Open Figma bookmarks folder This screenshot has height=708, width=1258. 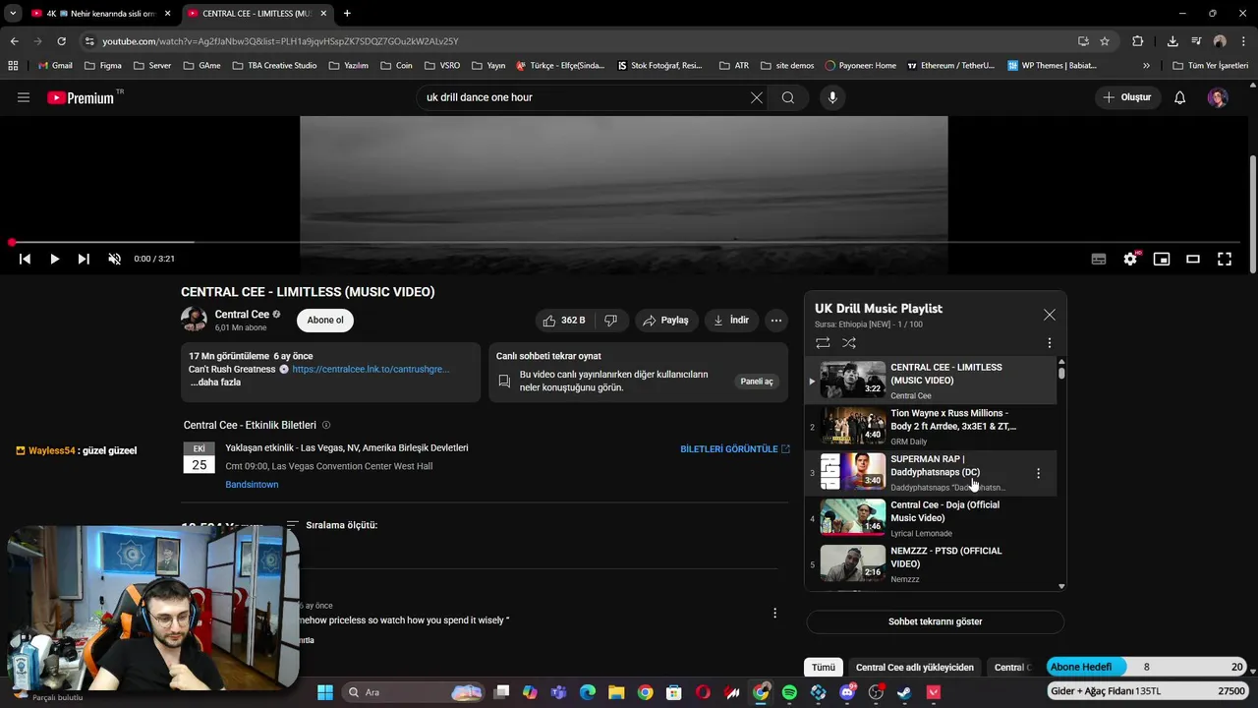103,66
